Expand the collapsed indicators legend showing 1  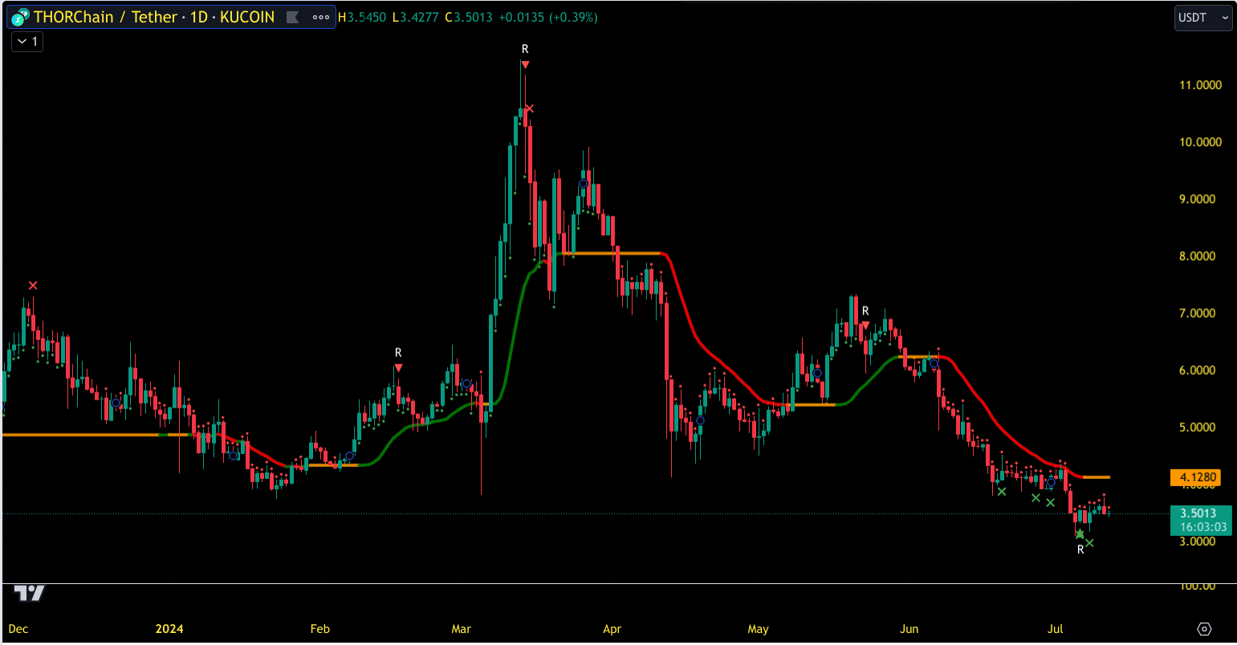tap(27, 42)
